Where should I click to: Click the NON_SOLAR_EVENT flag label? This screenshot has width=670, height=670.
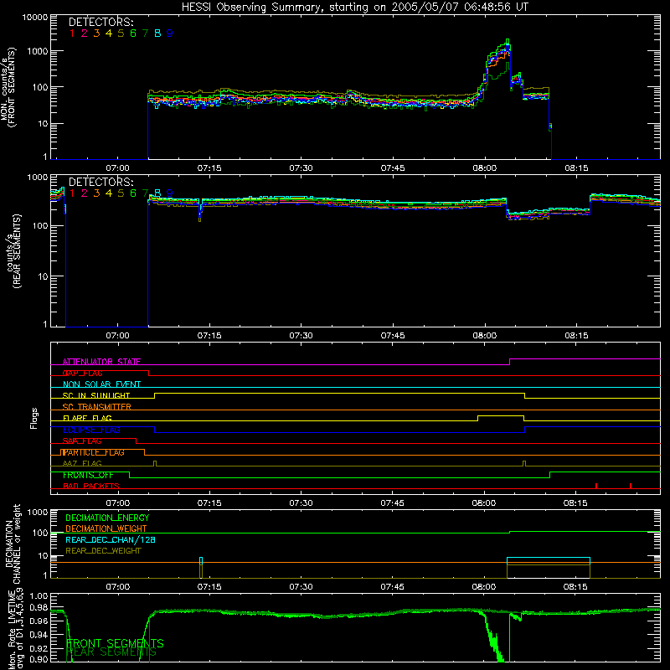[101, 384]
